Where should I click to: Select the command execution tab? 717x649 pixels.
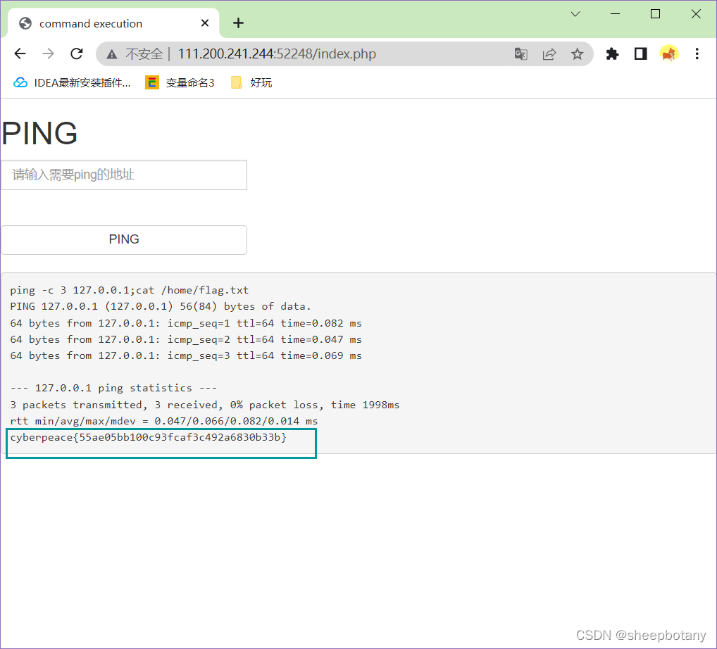click(x=113, y=23)
